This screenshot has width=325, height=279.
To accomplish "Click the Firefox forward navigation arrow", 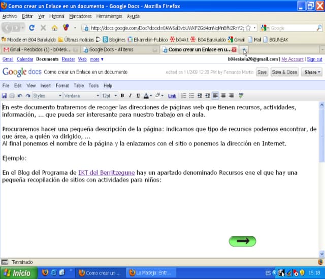I will pos(16,28).
